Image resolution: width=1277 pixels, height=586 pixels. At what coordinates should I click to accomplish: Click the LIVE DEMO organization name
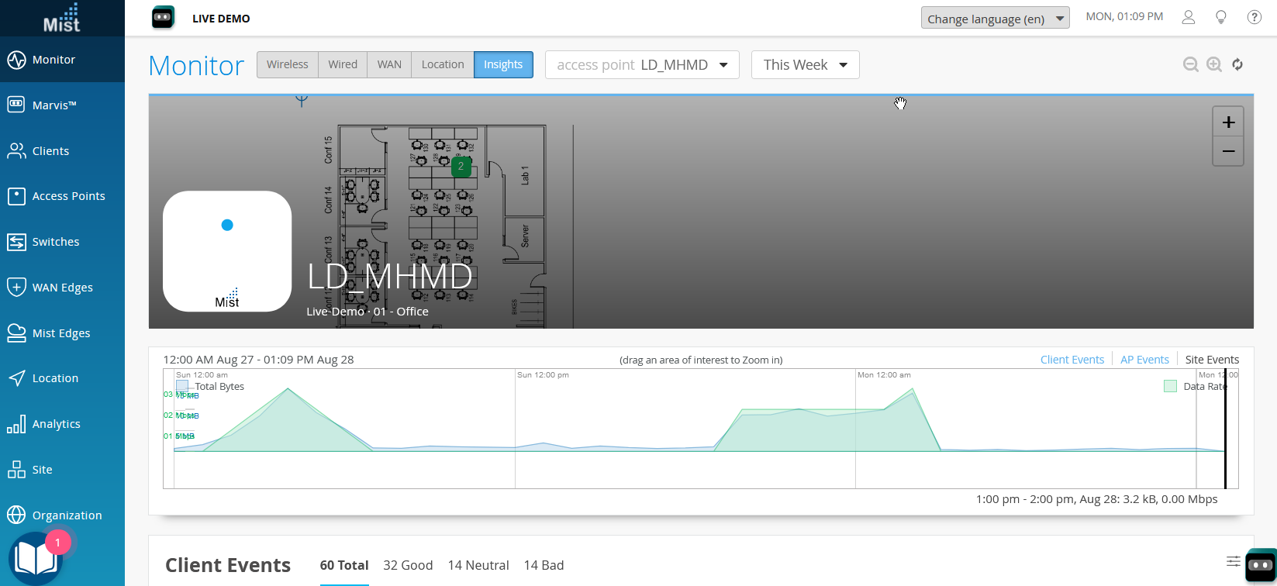221,19
